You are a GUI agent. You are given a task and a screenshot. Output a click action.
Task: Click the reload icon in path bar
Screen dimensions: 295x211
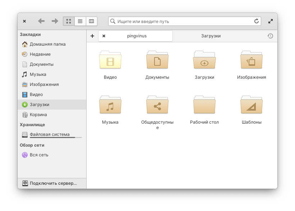(257, 21)
